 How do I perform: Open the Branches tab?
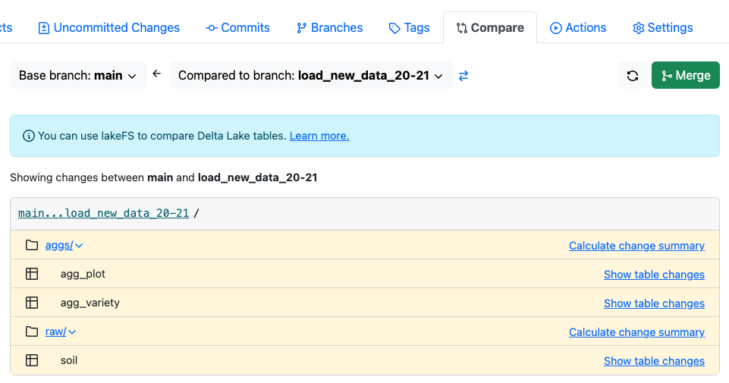pyautogui.click(x=330, y=28)
